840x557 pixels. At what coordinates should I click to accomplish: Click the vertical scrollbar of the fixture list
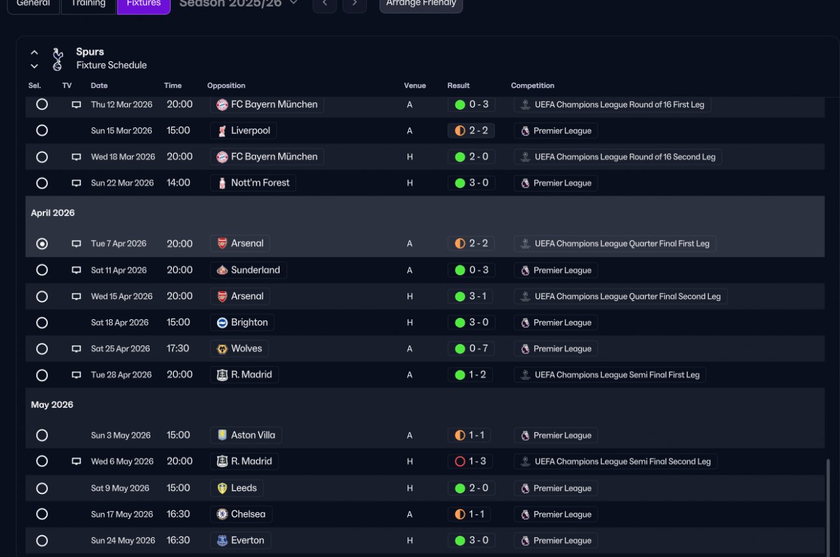pyautogui.click(x=828, y=506)
